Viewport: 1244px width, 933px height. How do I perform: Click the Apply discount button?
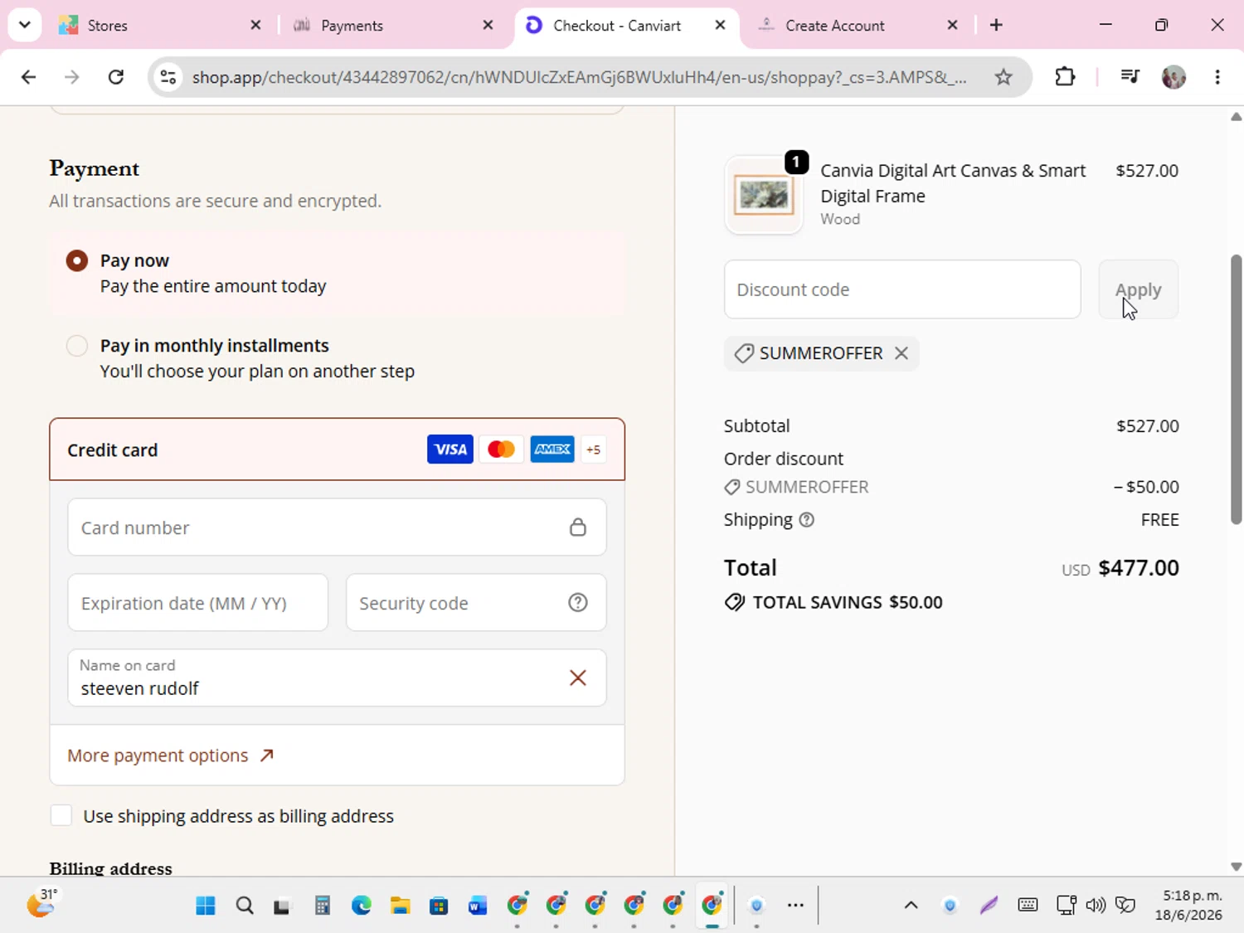1138,289
